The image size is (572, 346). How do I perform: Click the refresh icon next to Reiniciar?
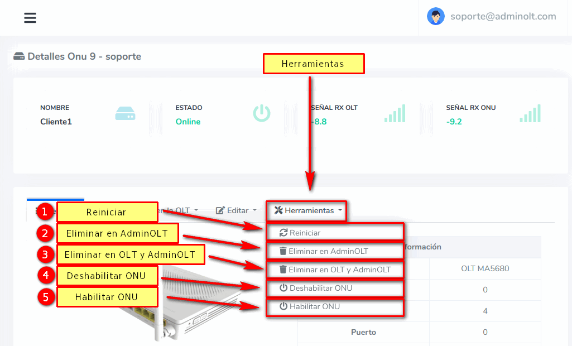tap(283, 233)
